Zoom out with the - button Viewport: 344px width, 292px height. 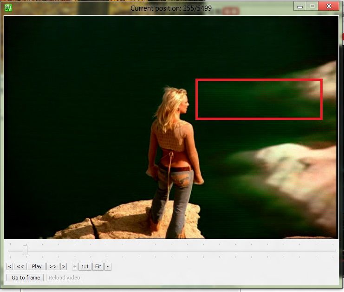pyautogui.click(x=108, y=266)
